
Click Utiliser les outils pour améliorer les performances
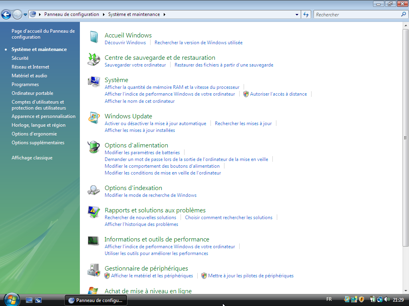coord(156,254)
